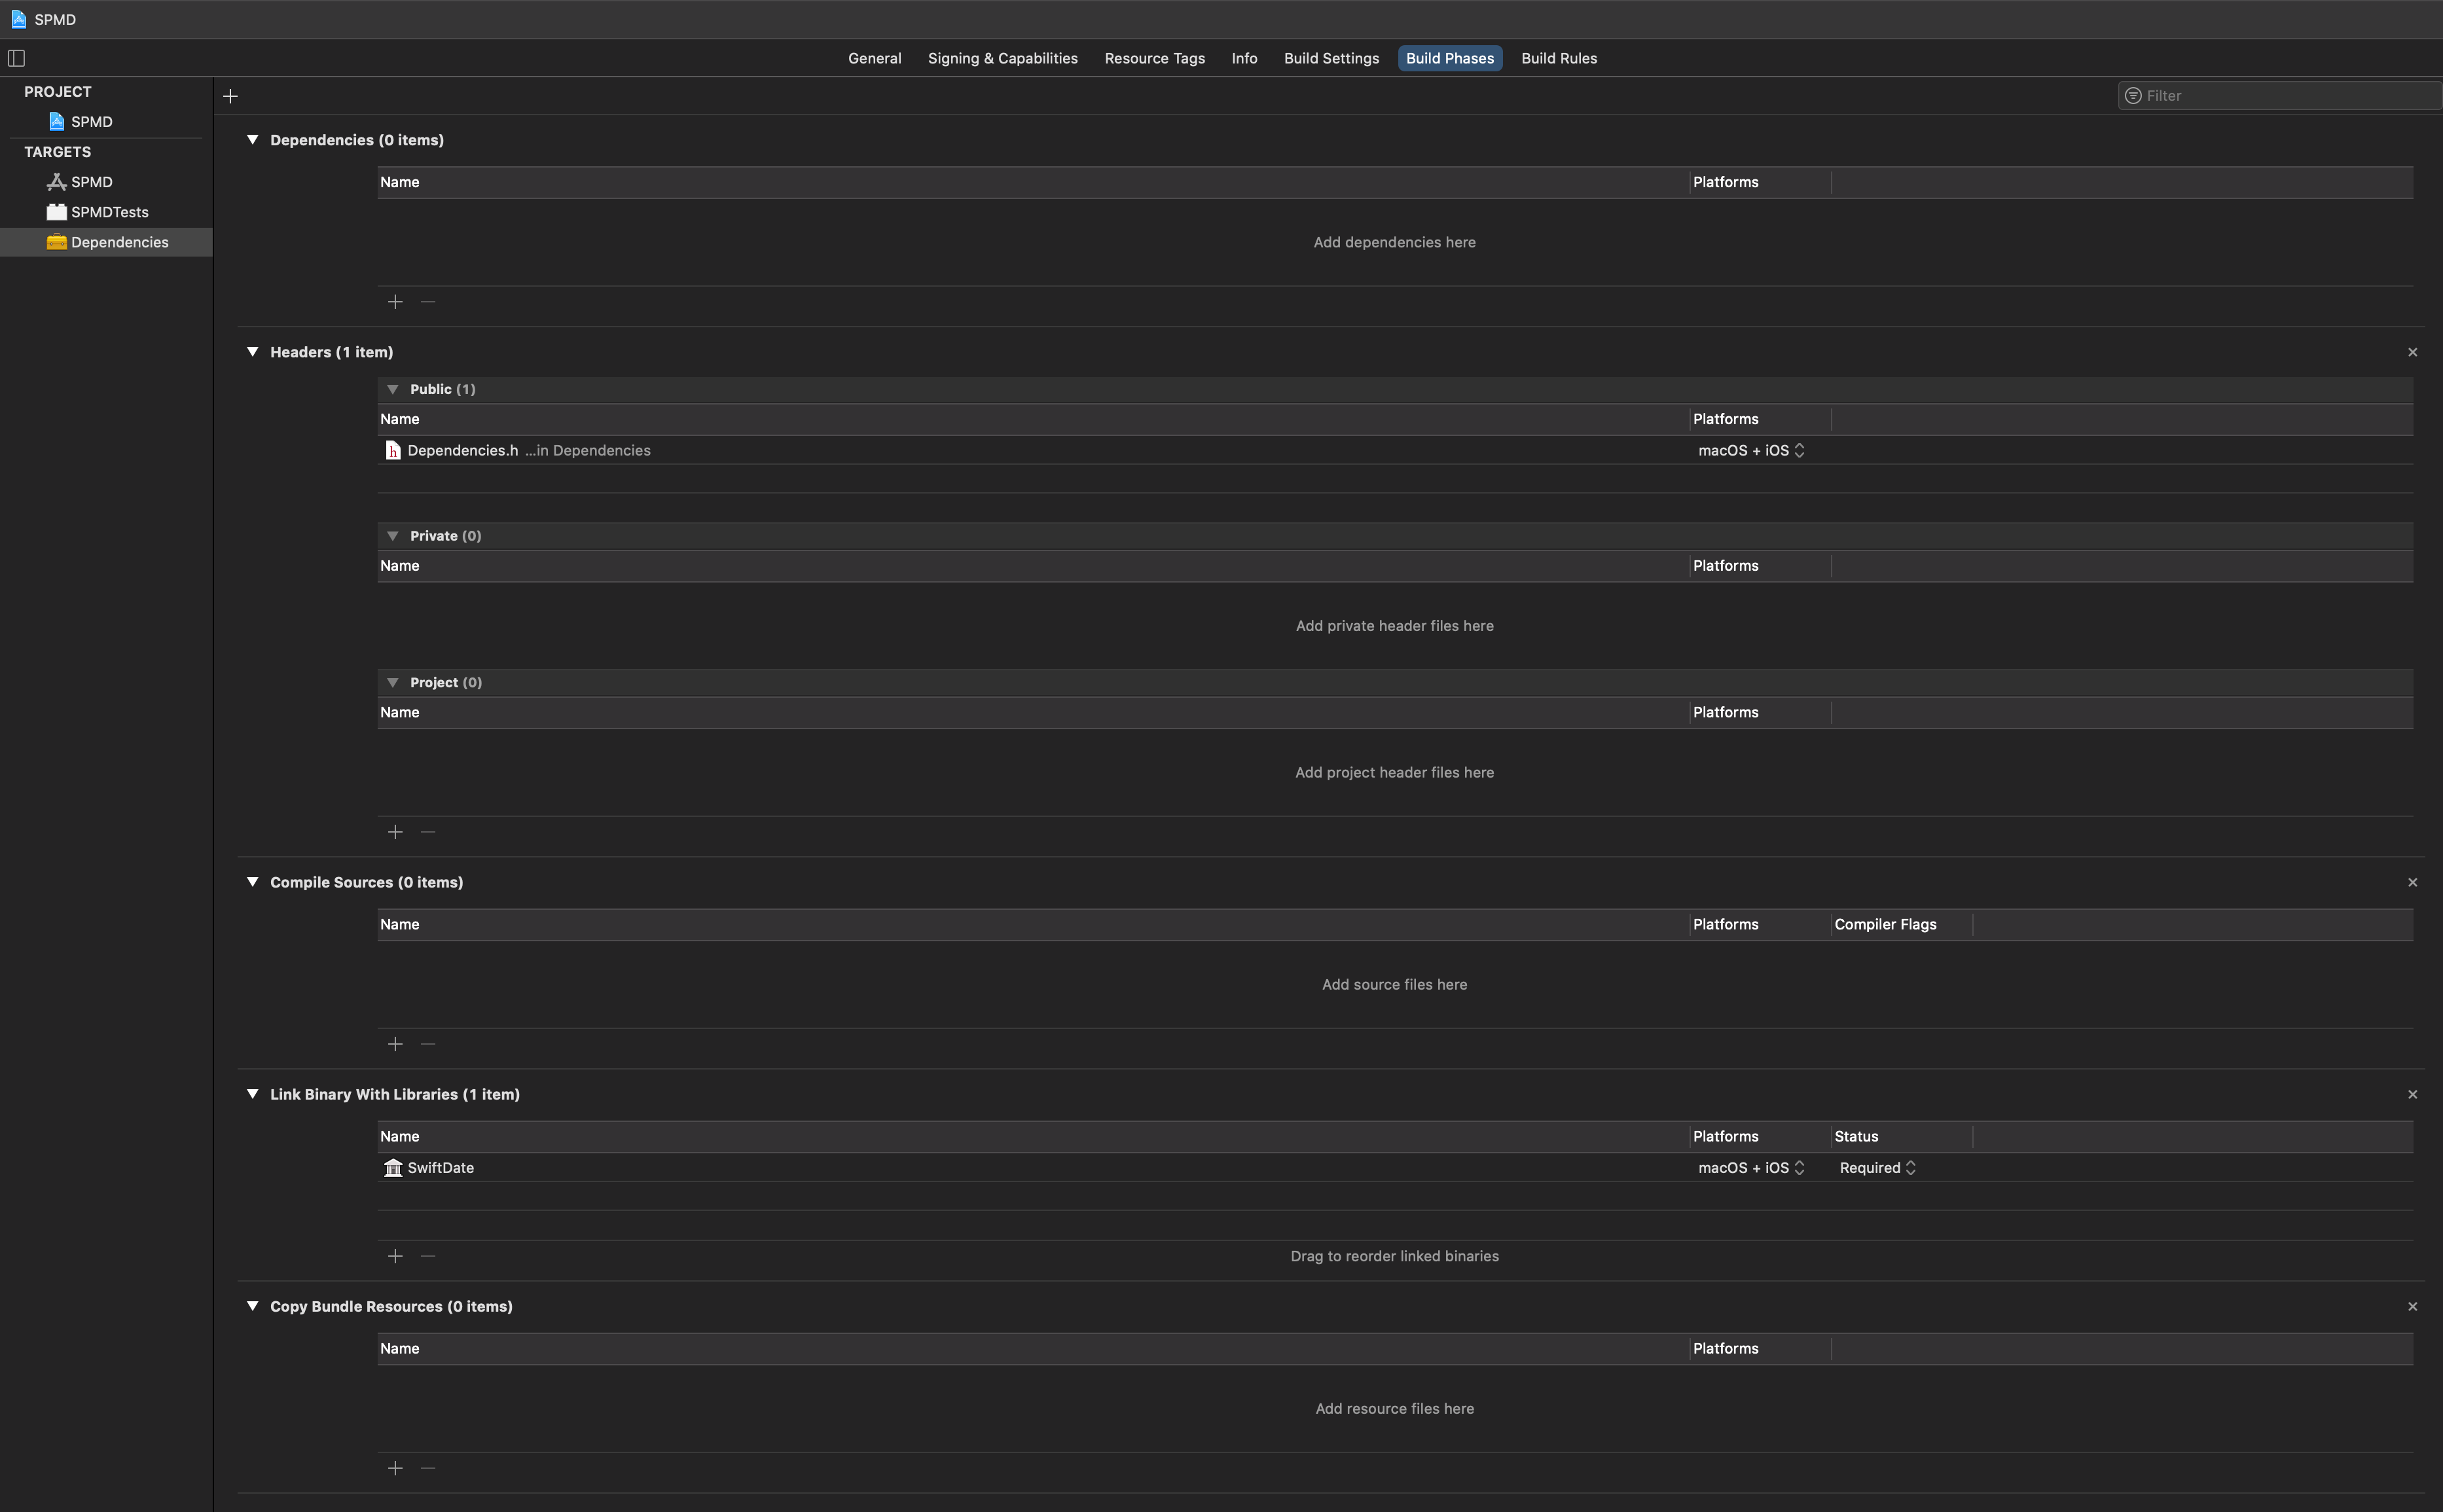This screenshot has width=2443, height=1512.
Task: Open Signing & Capabilities tab
Action: (1002, 58)
